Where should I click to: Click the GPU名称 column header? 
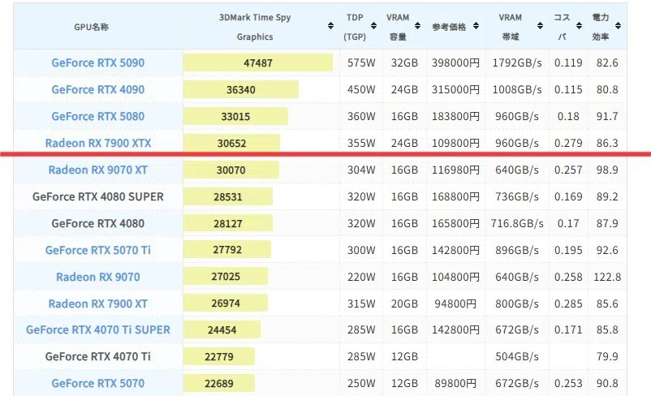point(92,27)
